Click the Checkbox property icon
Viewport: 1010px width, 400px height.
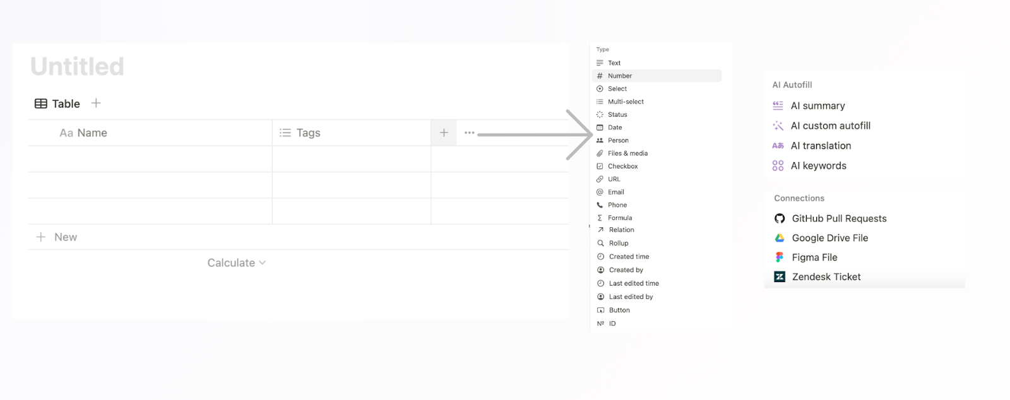click(600, 167)
